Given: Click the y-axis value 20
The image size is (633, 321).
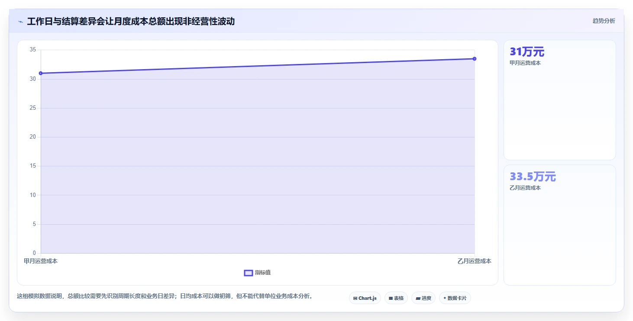Looking at the screenshot, I should click(33, 137).
